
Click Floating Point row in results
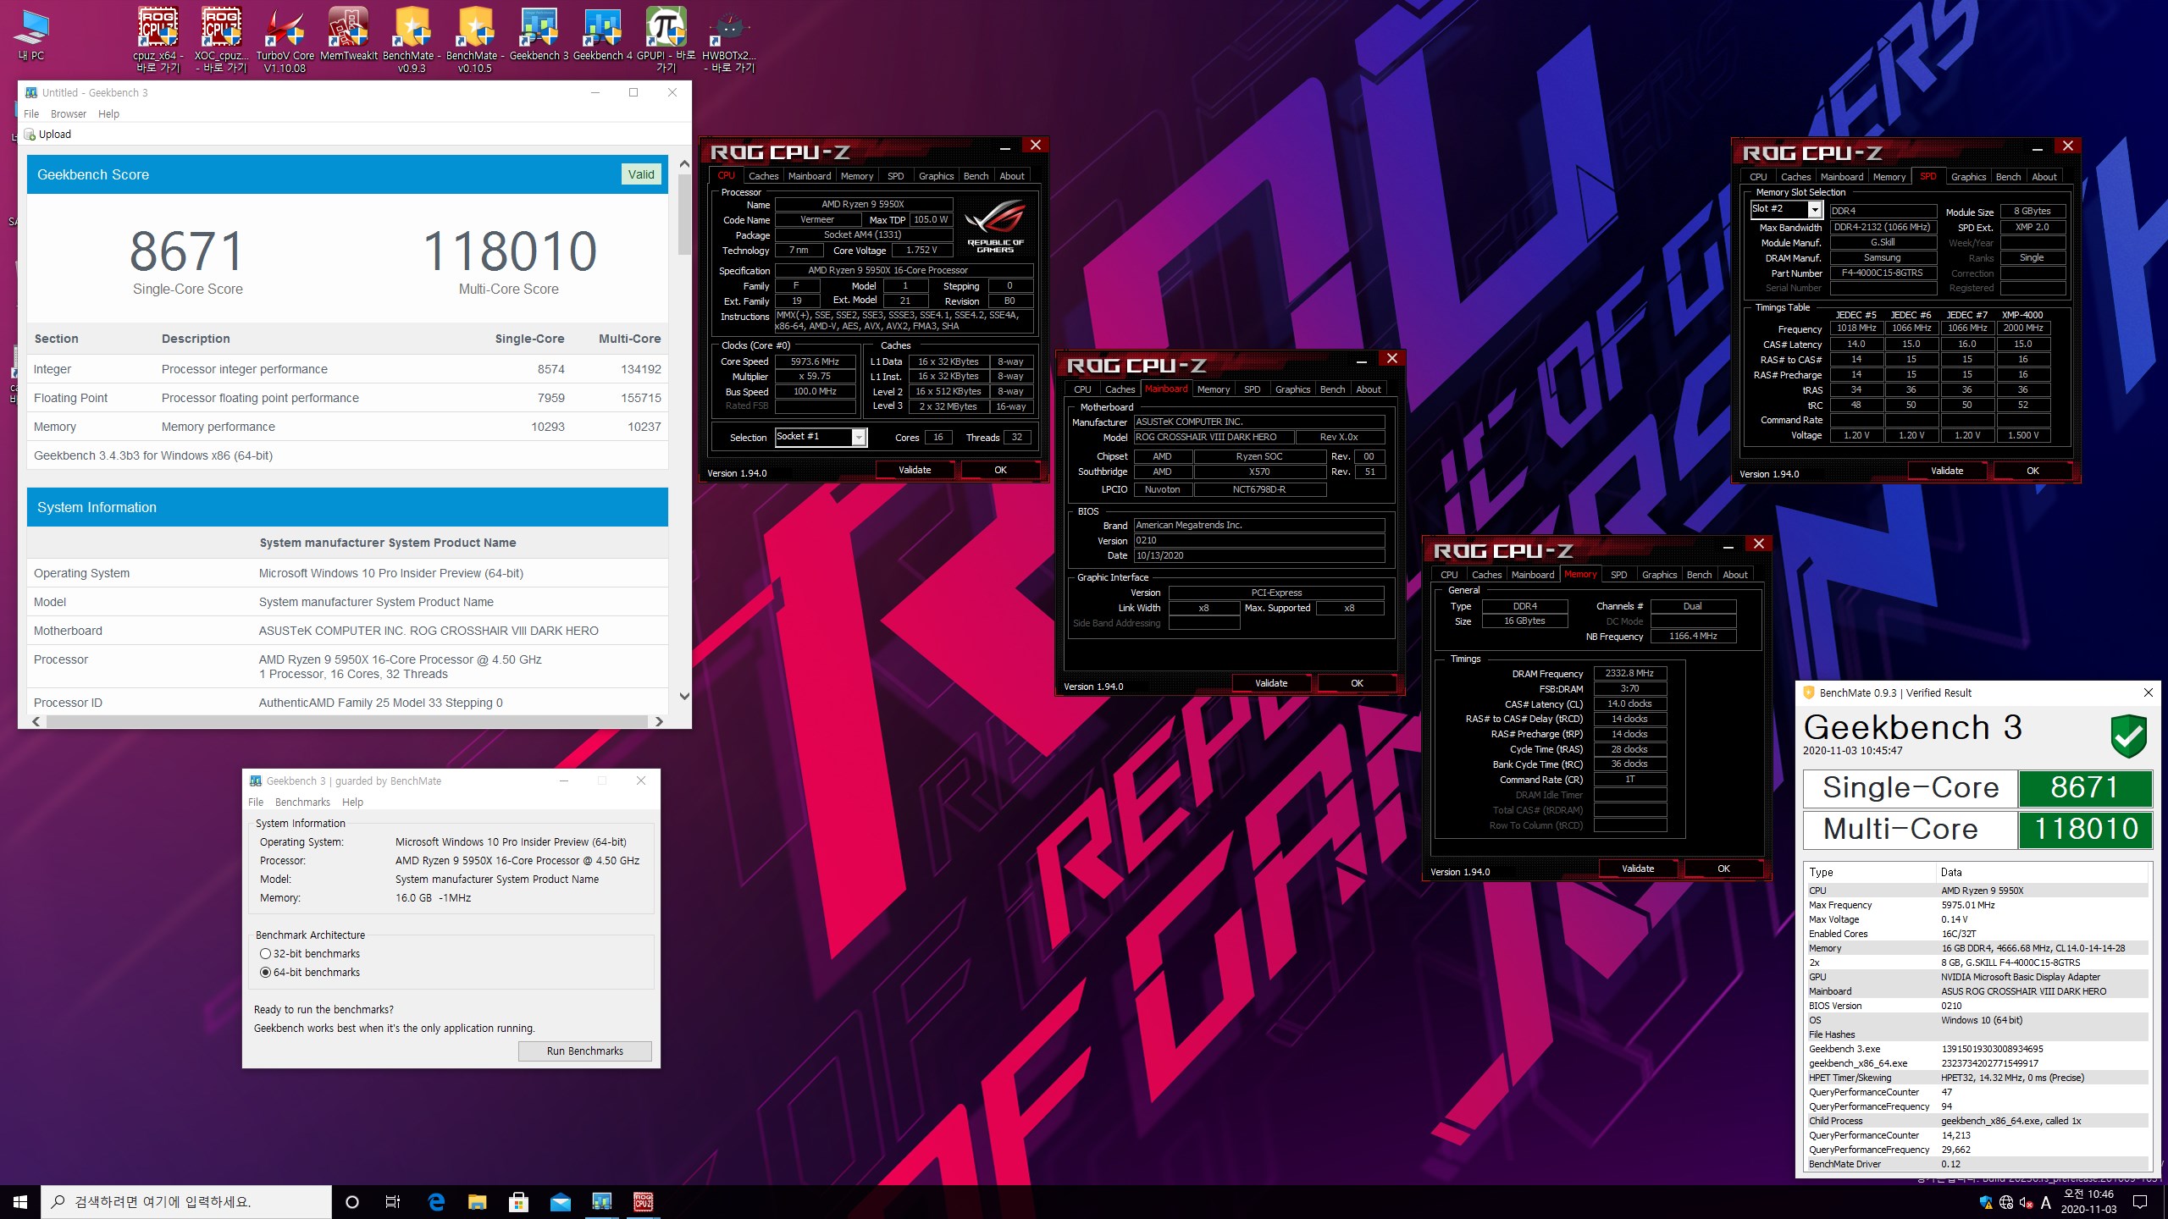click(x=347, y=398)
